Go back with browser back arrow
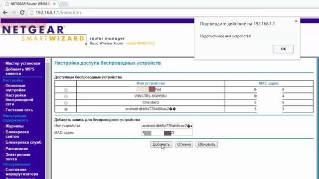Image resolution: width=319 pixels, height=179 pixels. click(x=5, y=12)
